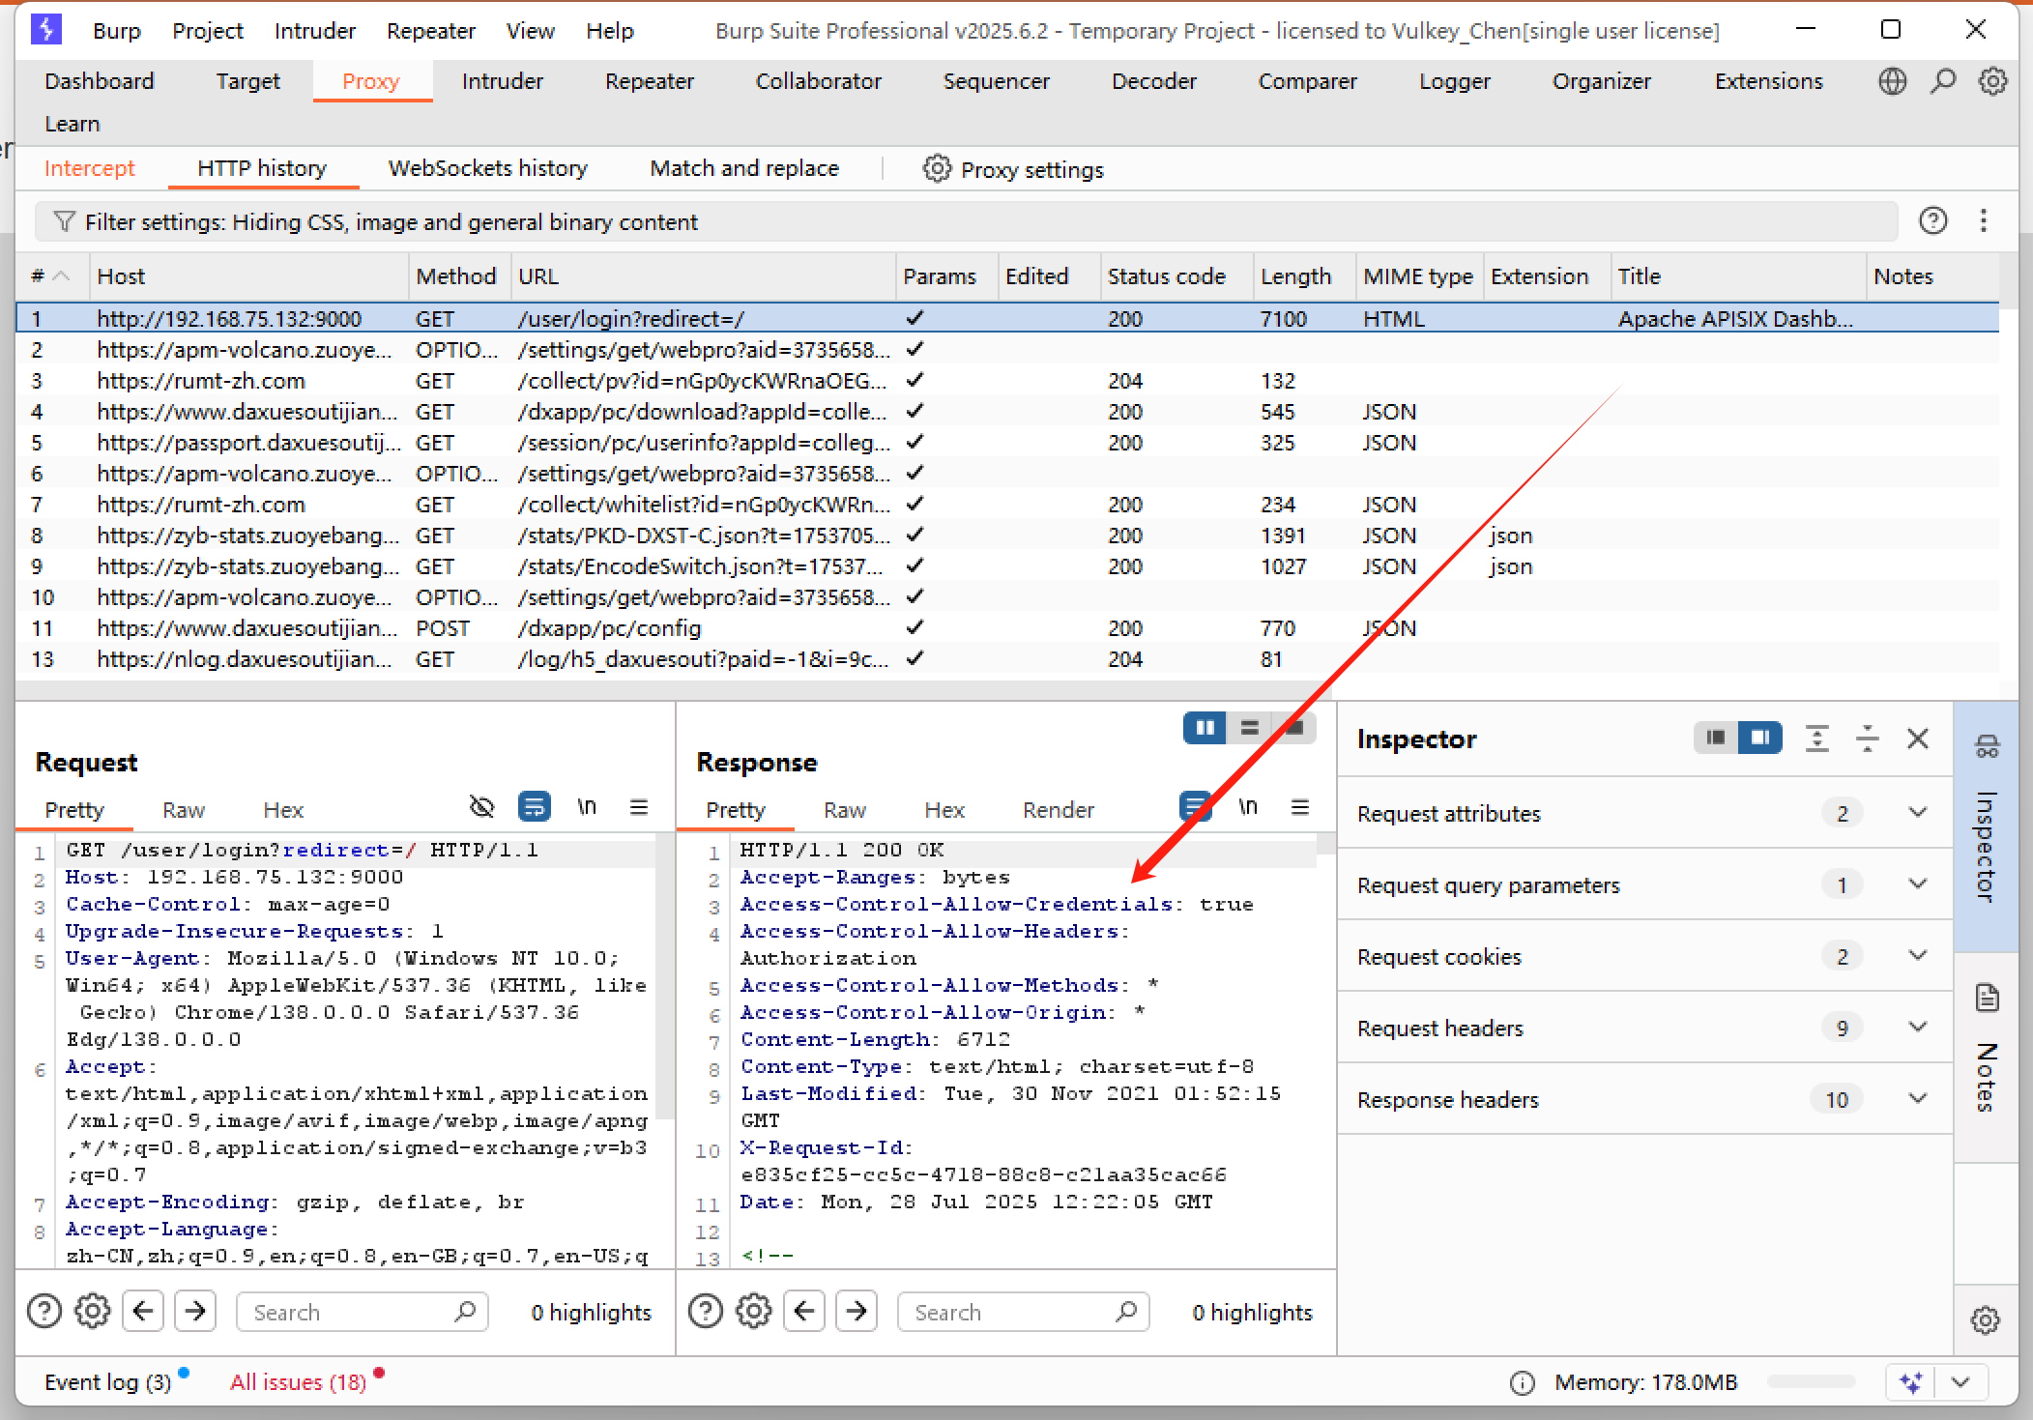The width and height of the screenshot is (2033, 1420).
Task: Switch to side-by-side request/response layout
Action: (1205, 728)
